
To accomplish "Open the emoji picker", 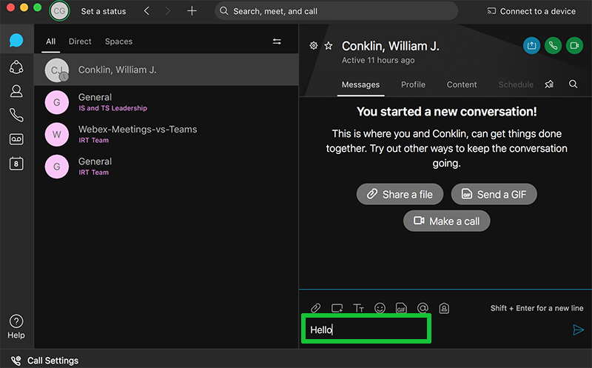I will pos(380,308).
